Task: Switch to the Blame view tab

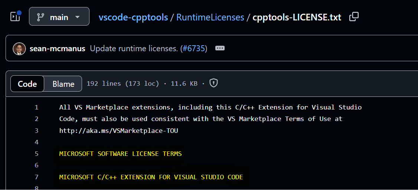Action: click(63, 84)
